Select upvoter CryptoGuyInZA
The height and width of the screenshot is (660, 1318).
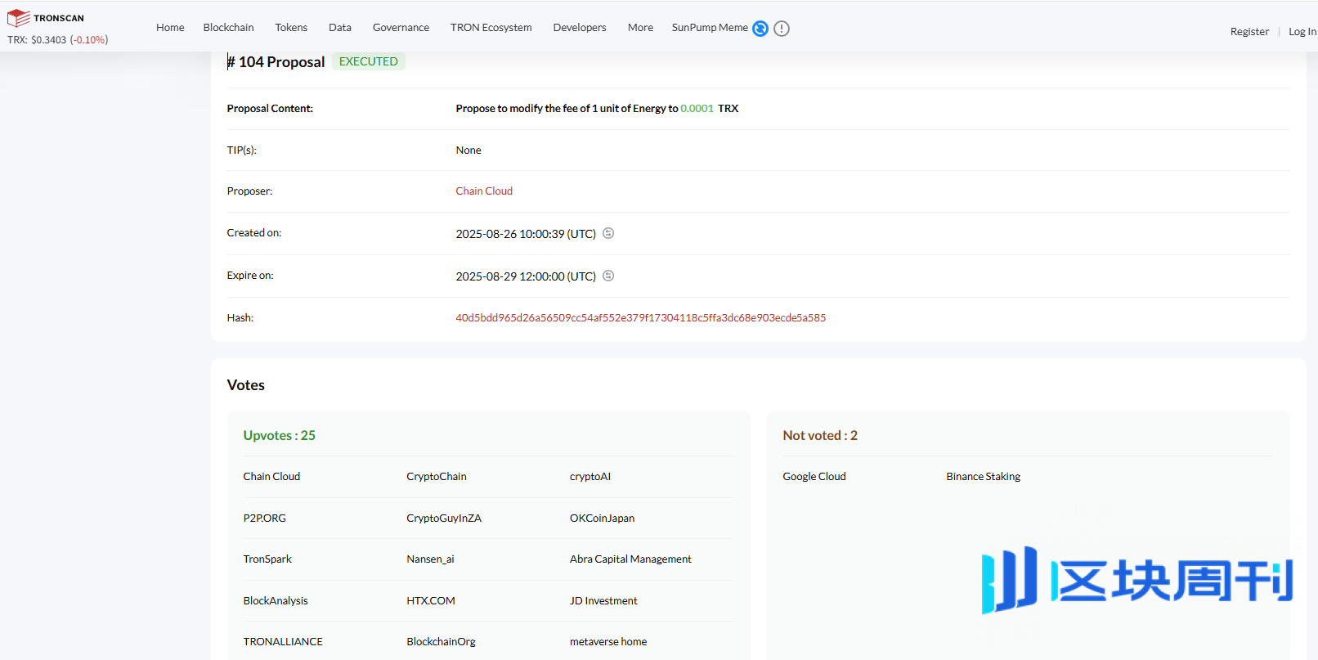tap(444, 519)
